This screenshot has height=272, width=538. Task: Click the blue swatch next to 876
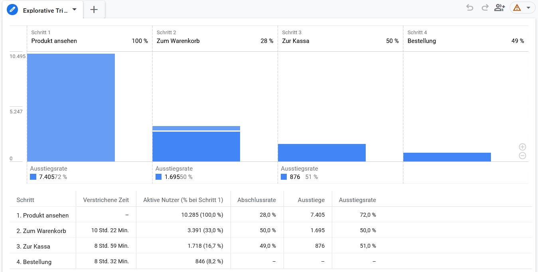(x=284, y=177)
